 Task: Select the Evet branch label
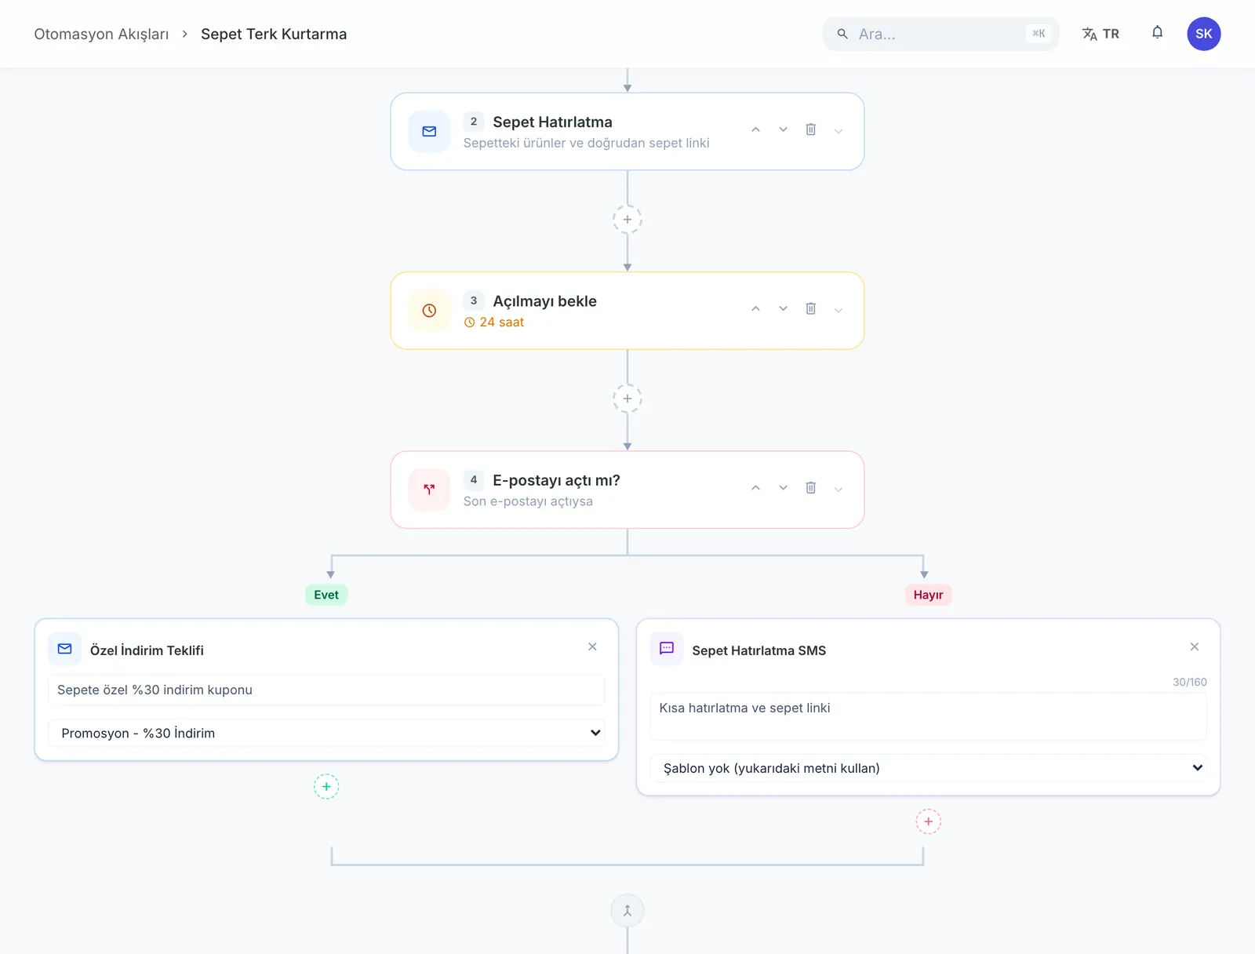pyautogui.click(x=326, y=595)
